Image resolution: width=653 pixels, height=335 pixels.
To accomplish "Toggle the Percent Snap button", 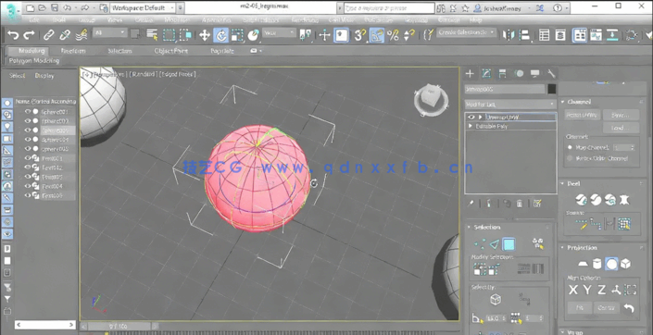I will point(393,35).
